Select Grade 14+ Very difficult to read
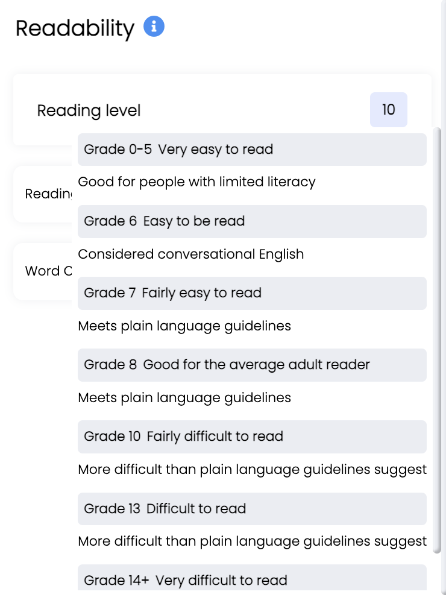Screen dimensions: 446x609 252,578
